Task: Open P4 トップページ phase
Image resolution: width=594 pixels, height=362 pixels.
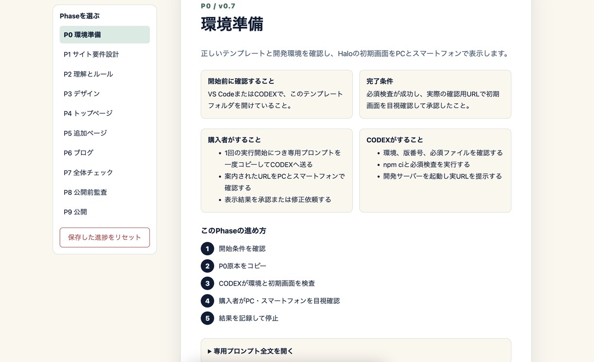Action: [105, 113]
